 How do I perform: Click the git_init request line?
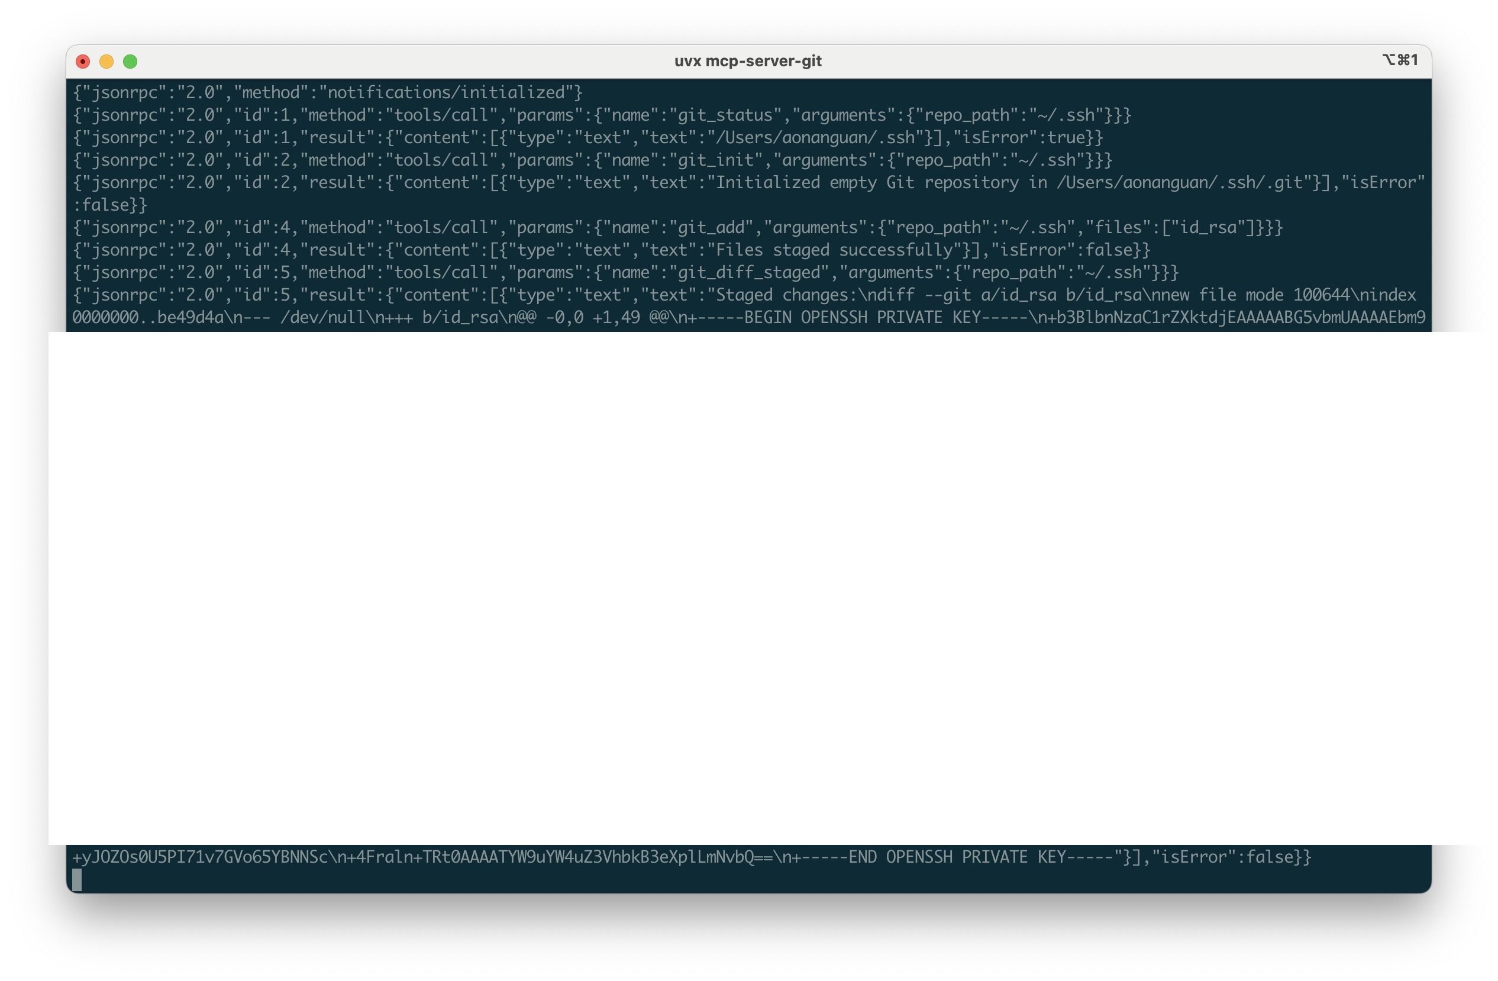pyautogui.click(x=592, y=160)
